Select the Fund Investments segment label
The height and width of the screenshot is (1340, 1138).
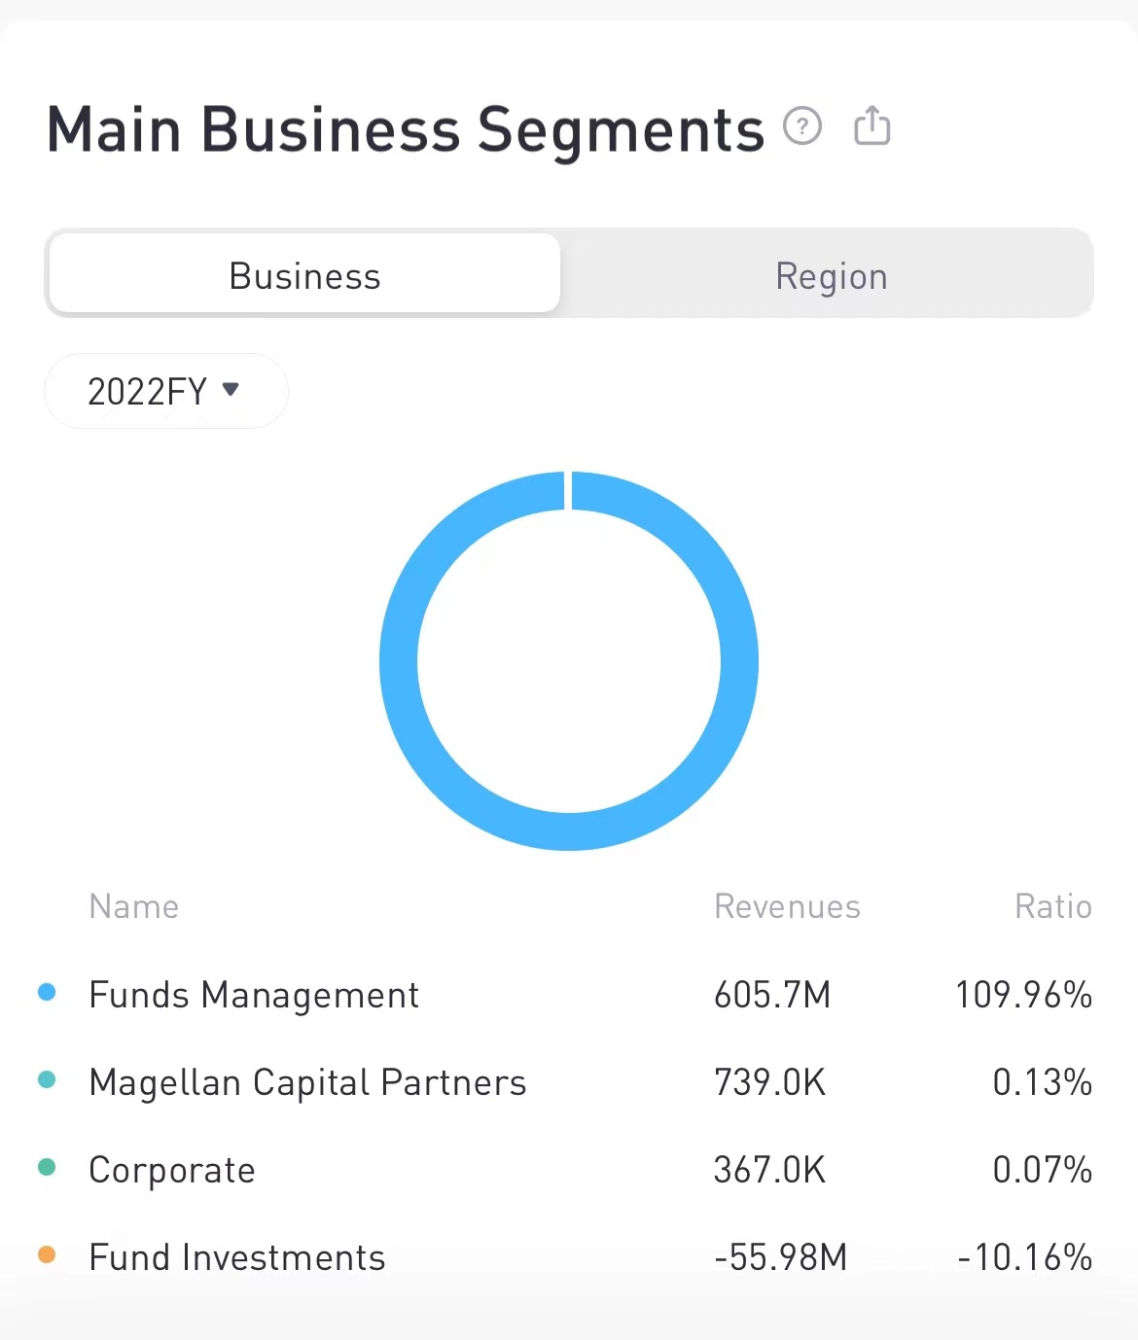pos(237,1257)
